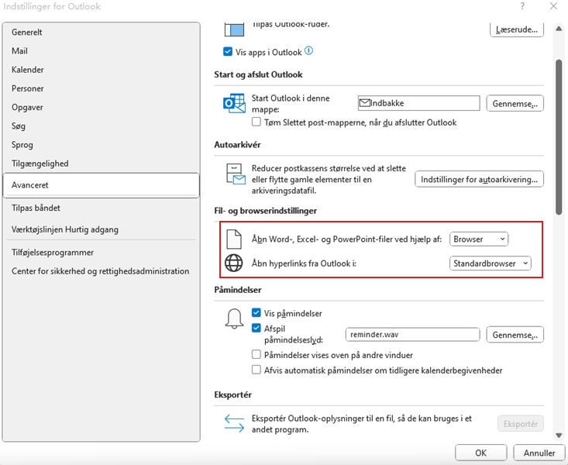Click the Annuller button
The height and width of the screenshot is (465, 568).
point(539,453)
